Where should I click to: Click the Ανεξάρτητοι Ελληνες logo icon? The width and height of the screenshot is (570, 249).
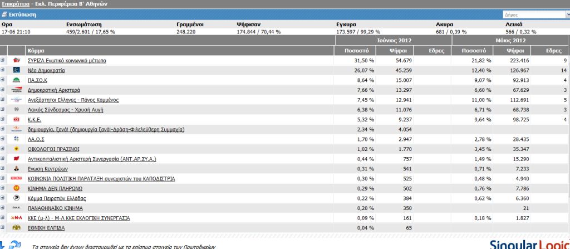click(x=17, y=100)
